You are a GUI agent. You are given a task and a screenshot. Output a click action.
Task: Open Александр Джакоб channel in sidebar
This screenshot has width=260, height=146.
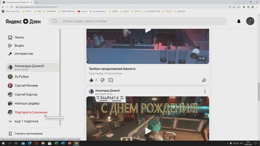tap(32, 67)
